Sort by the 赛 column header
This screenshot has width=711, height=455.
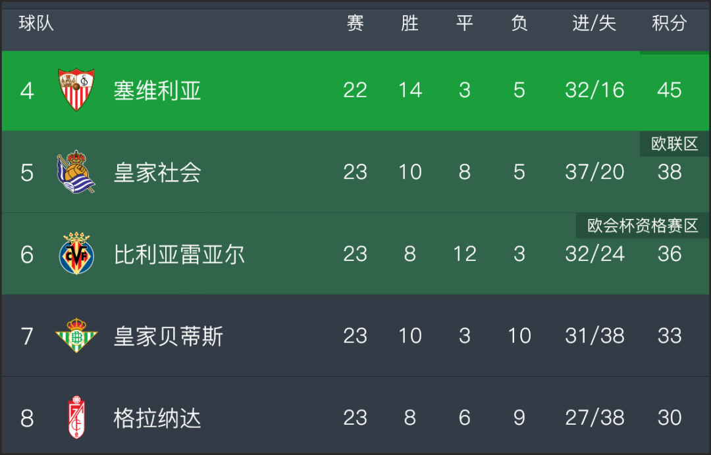tap(355, 22)
